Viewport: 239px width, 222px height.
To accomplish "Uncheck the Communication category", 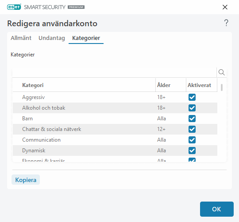I will 192,140.
